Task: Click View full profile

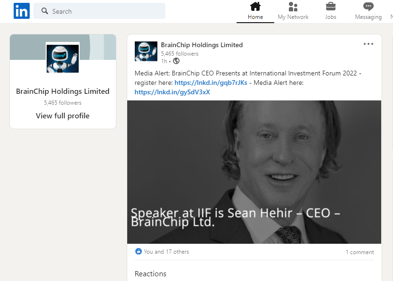Action: coord(63,116)
